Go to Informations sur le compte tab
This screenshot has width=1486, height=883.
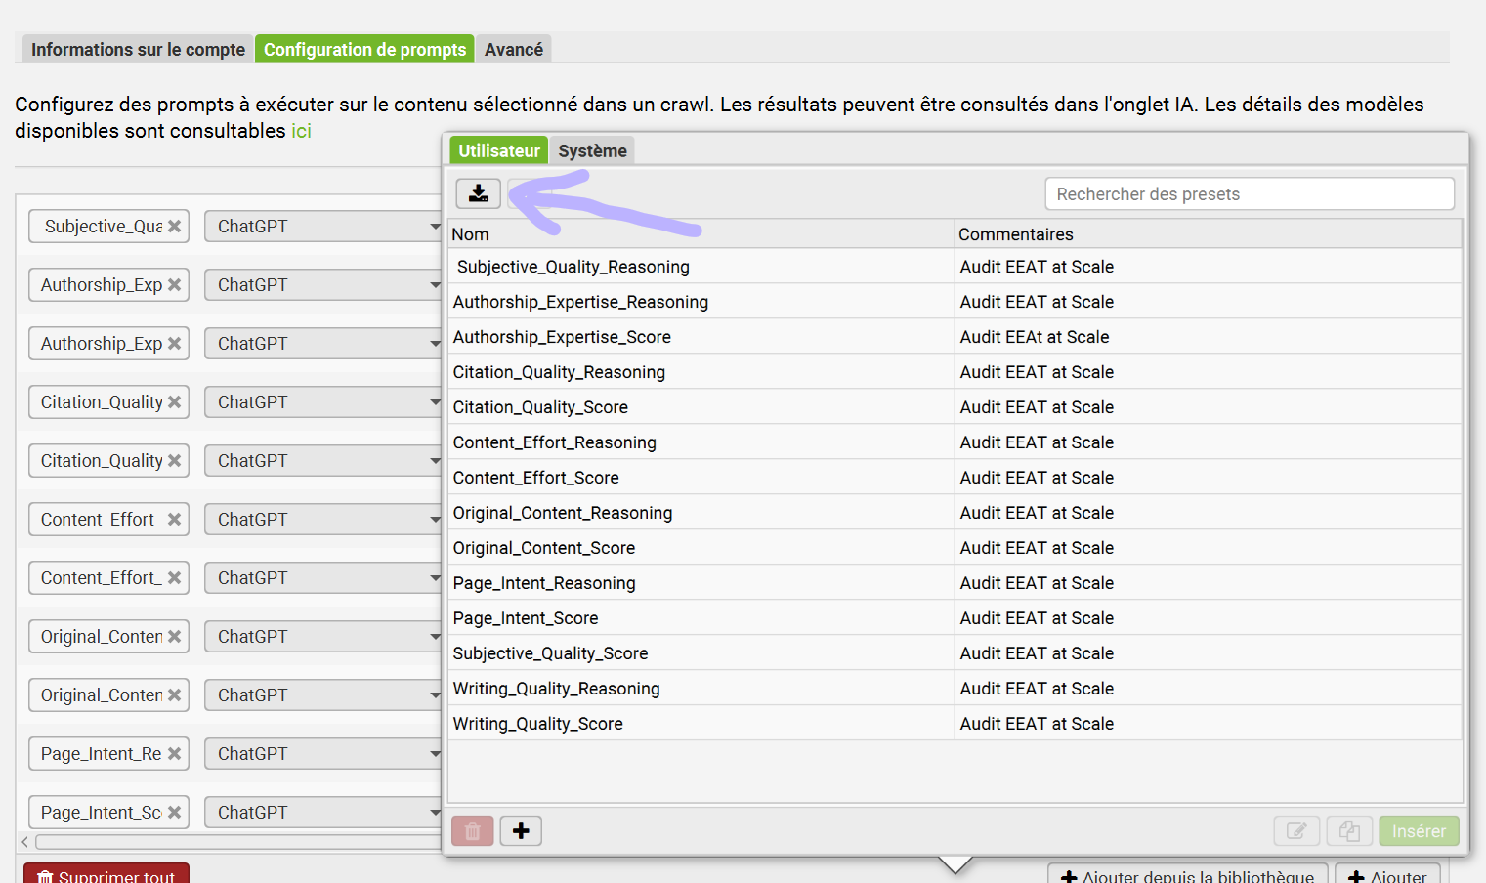click(x=138, y=50)
